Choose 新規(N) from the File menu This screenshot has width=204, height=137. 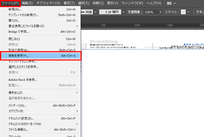click(41, 9)
